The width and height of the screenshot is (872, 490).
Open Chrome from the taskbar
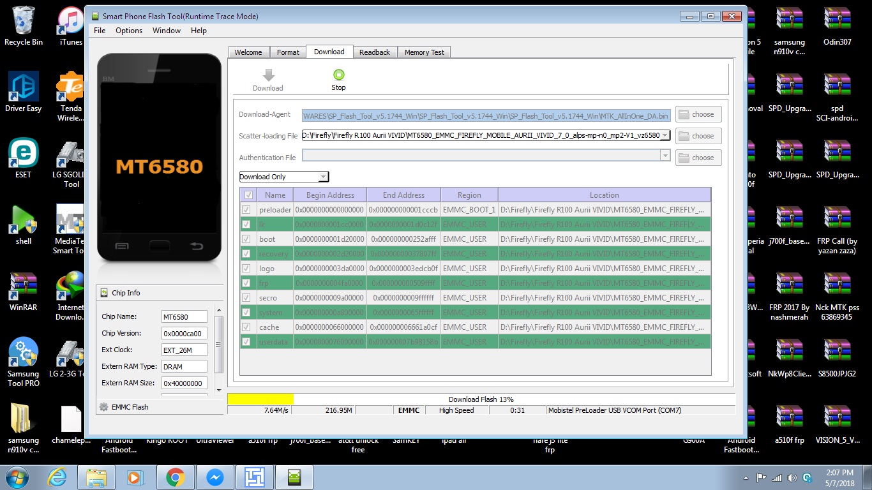point(175,477)
